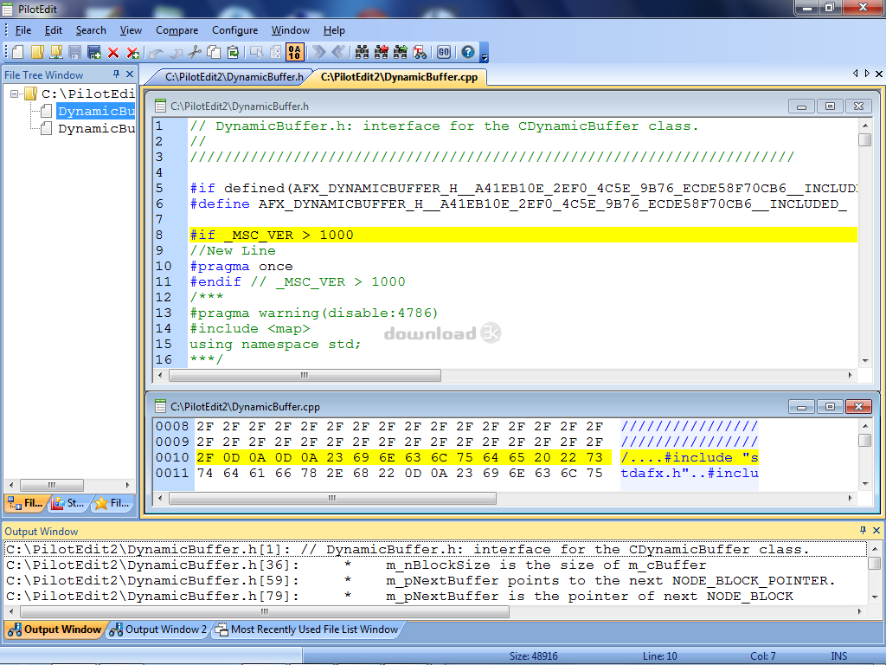Viewport: 886px width, 665px height.
Task: Switch to the DynamicBuffer.h document tab
Action: point(234,77)
